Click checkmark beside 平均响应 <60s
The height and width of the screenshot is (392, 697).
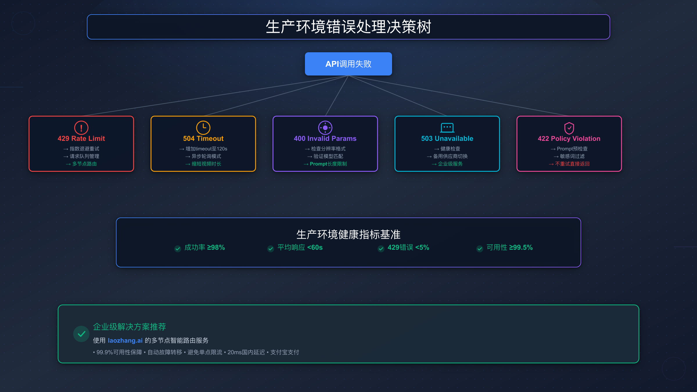point(271,249)
